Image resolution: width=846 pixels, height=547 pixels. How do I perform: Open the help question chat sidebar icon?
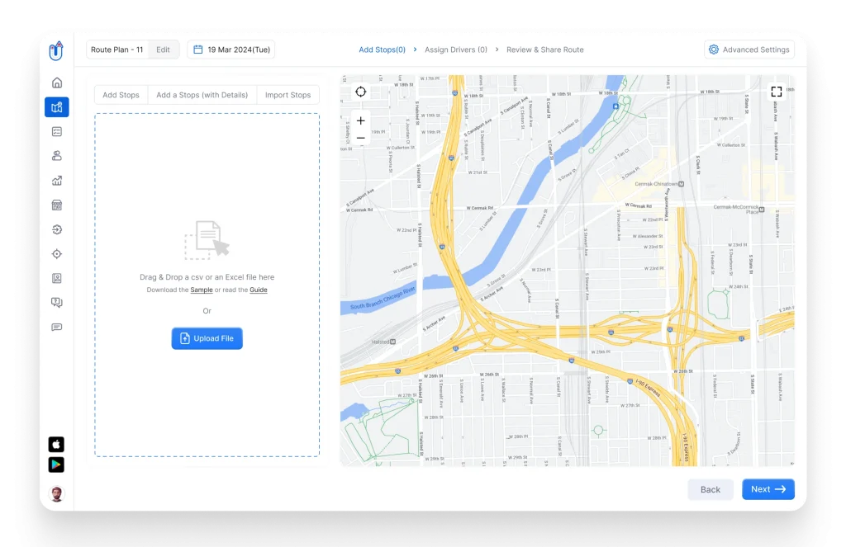coord(57,302)
